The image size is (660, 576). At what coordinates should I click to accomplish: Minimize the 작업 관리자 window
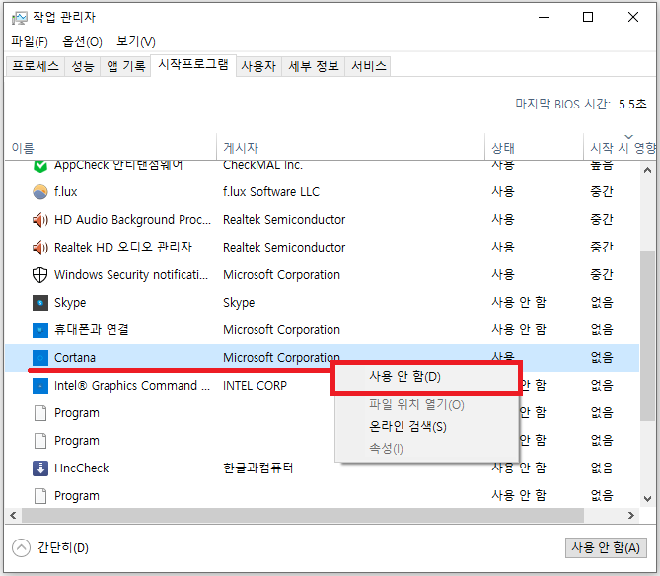click(544, 17)
